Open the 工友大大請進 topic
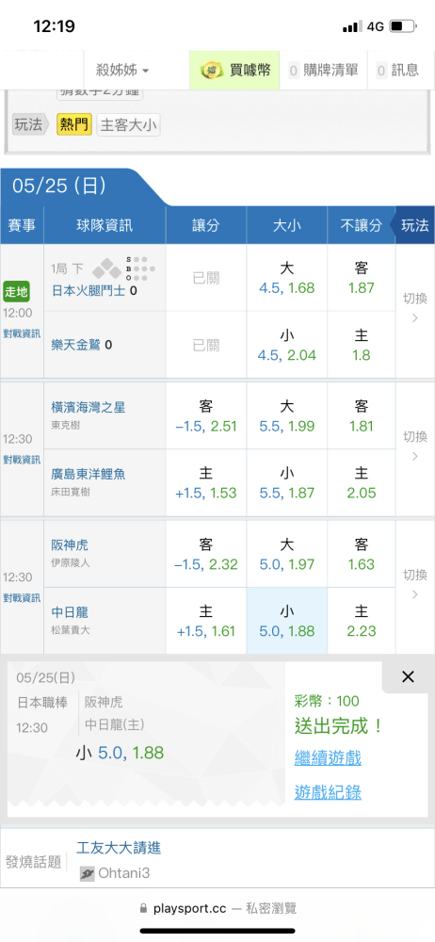Viewport: 435px width, 942px height. [119, 848]
